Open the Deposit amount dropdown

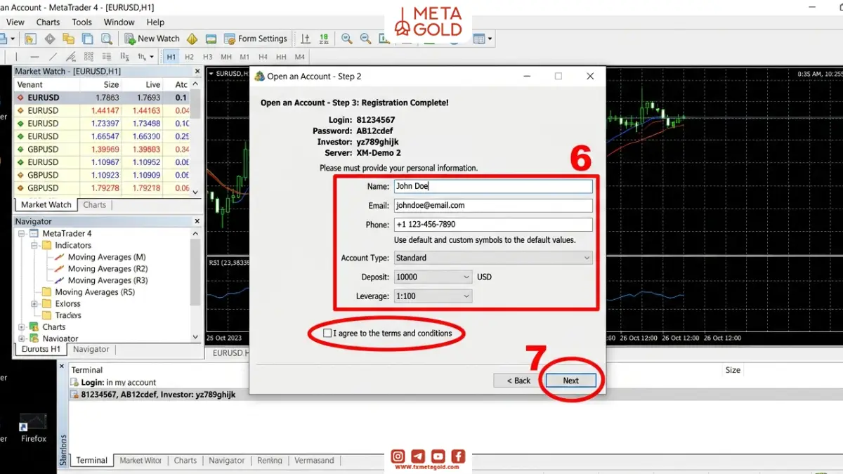click(433, 277)
